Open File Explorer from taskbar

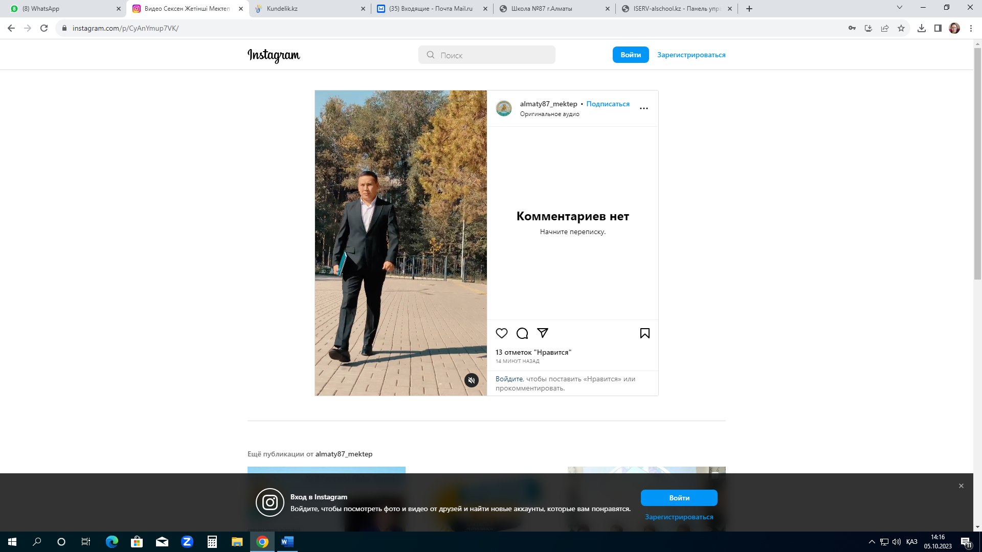(237, 542)
